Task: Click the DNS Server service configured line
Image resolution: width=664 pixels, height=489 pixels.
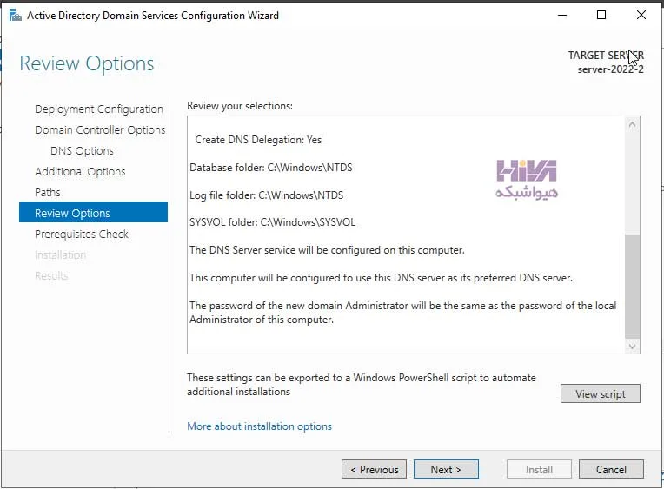Action: 327,250
